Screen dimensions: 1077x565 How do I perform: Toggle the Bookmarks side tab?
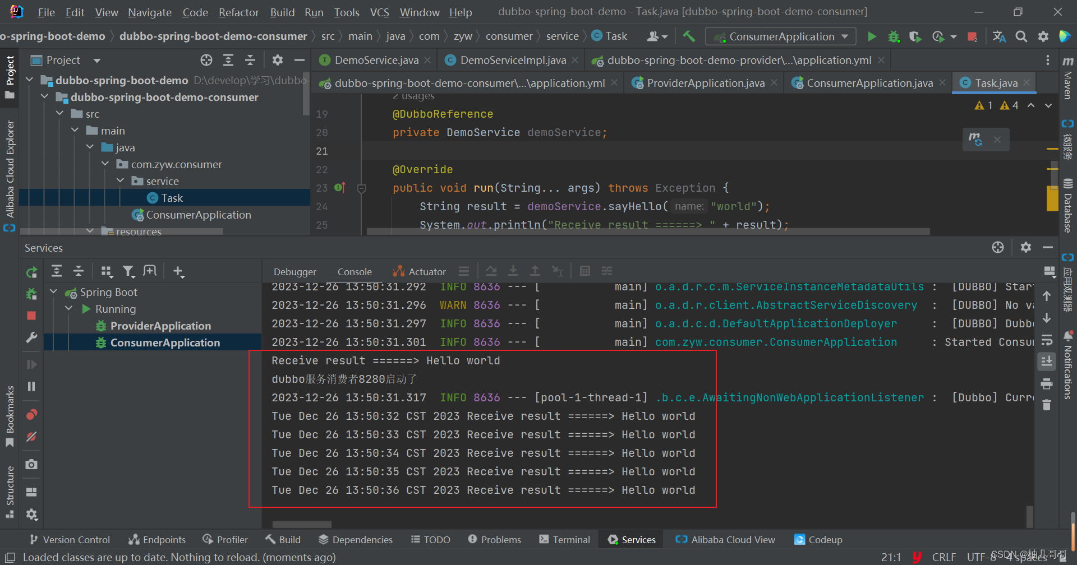click(x=10, y=415)
